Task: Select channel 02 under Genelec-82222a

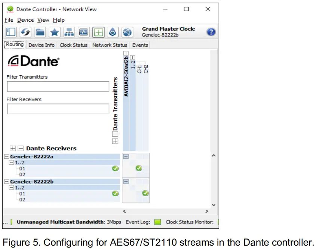Action: [x=22, y=174]
